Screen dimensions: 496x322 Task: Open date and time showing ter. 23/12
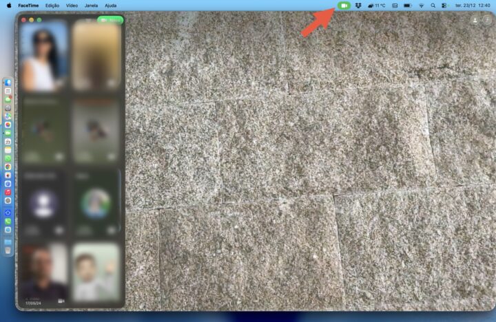click(466, 6)
